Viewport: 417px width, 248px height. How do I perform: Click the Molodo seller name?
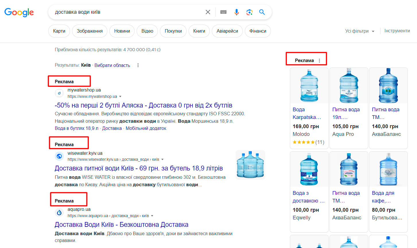click(301, 134)
